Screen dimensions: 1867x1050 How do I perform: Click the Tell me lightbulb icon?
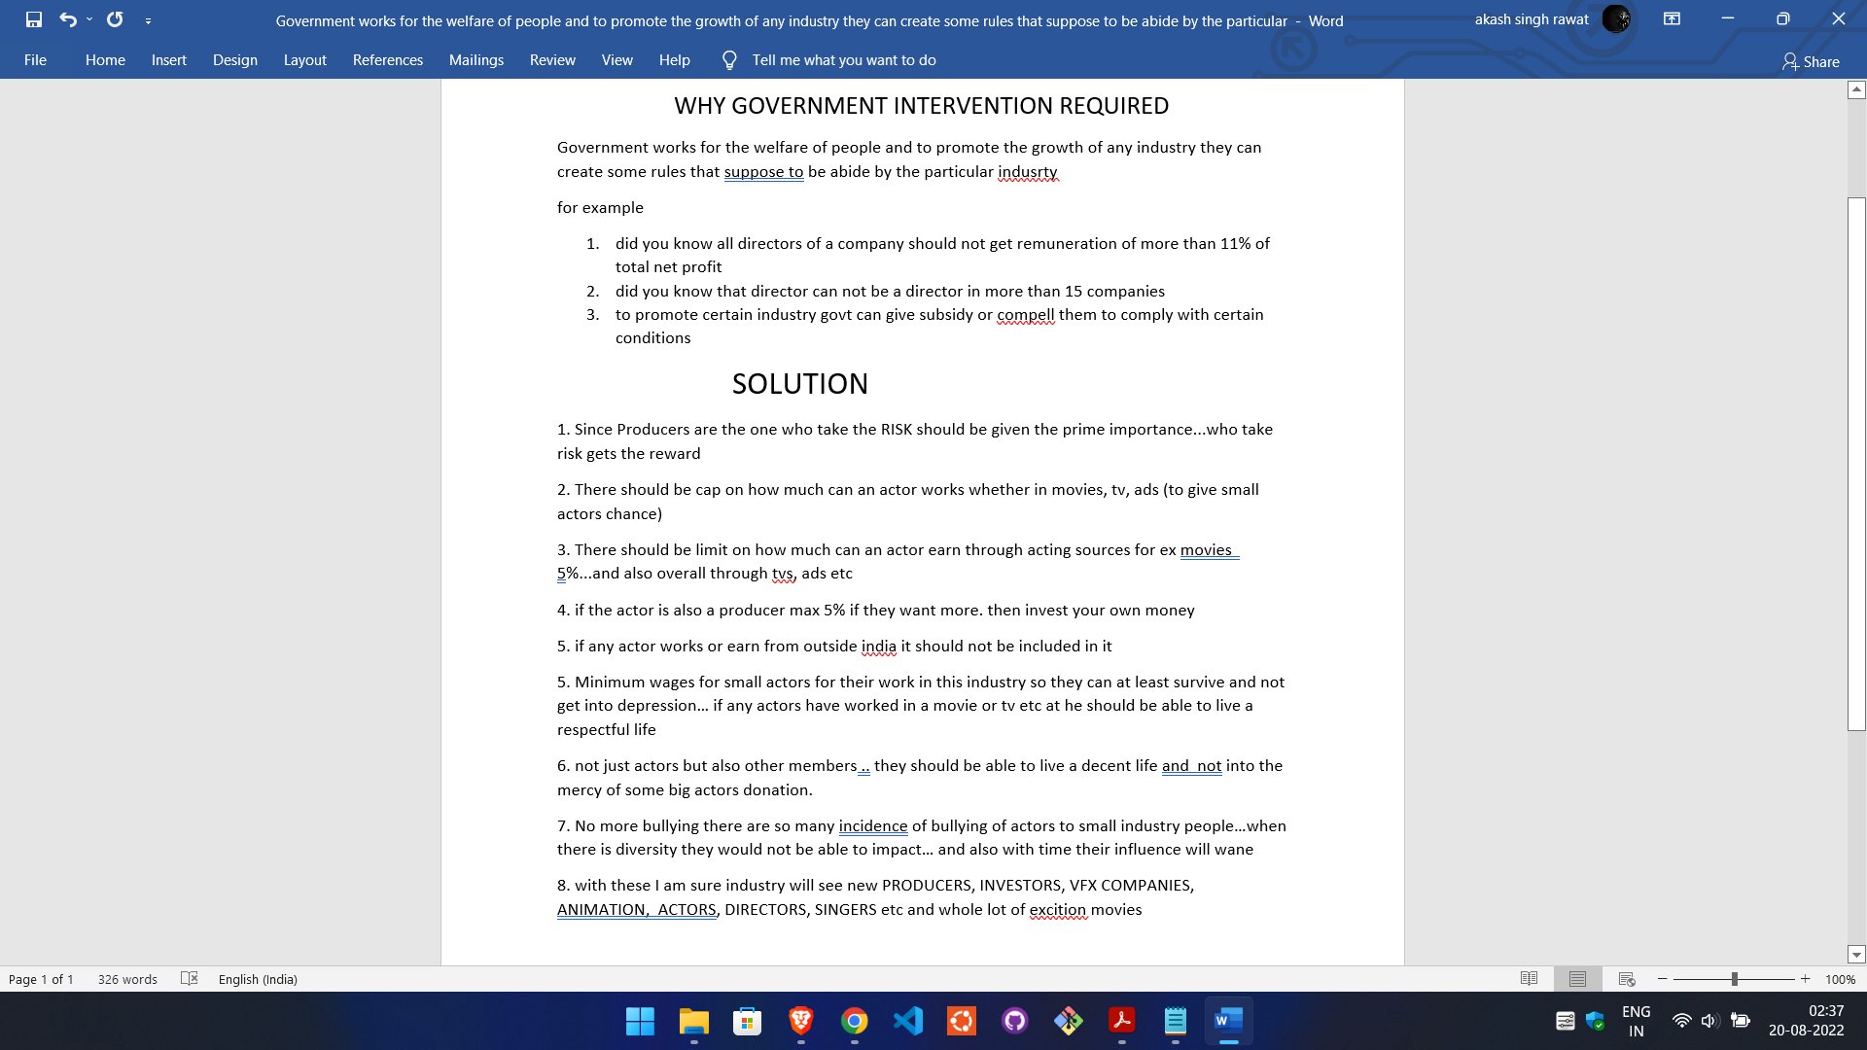coord(729,60)
